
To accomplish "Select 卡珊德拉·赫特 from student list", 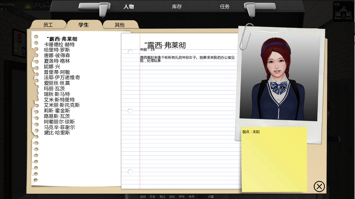I will tap(59, 45).
